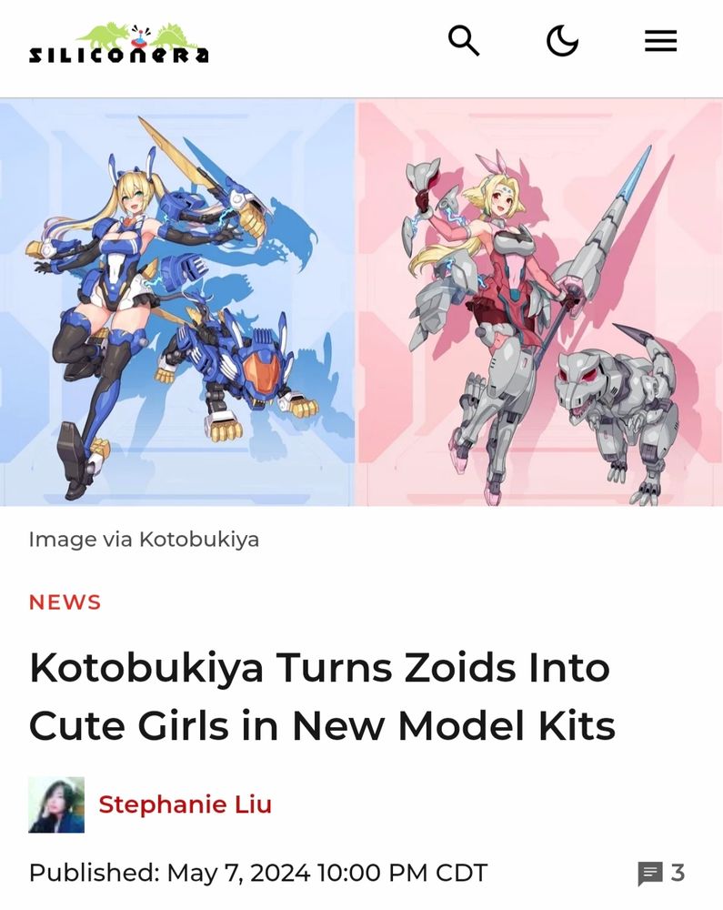Click the author's avatar photo
The width and height of the screenshot is (723, 910).
coord(56,805)
